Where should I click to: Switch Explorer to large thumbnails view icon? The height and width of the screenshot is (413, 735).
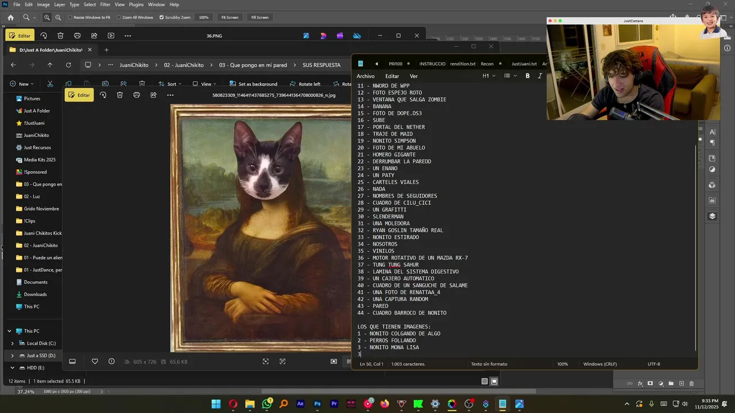(x=494, y=381)
